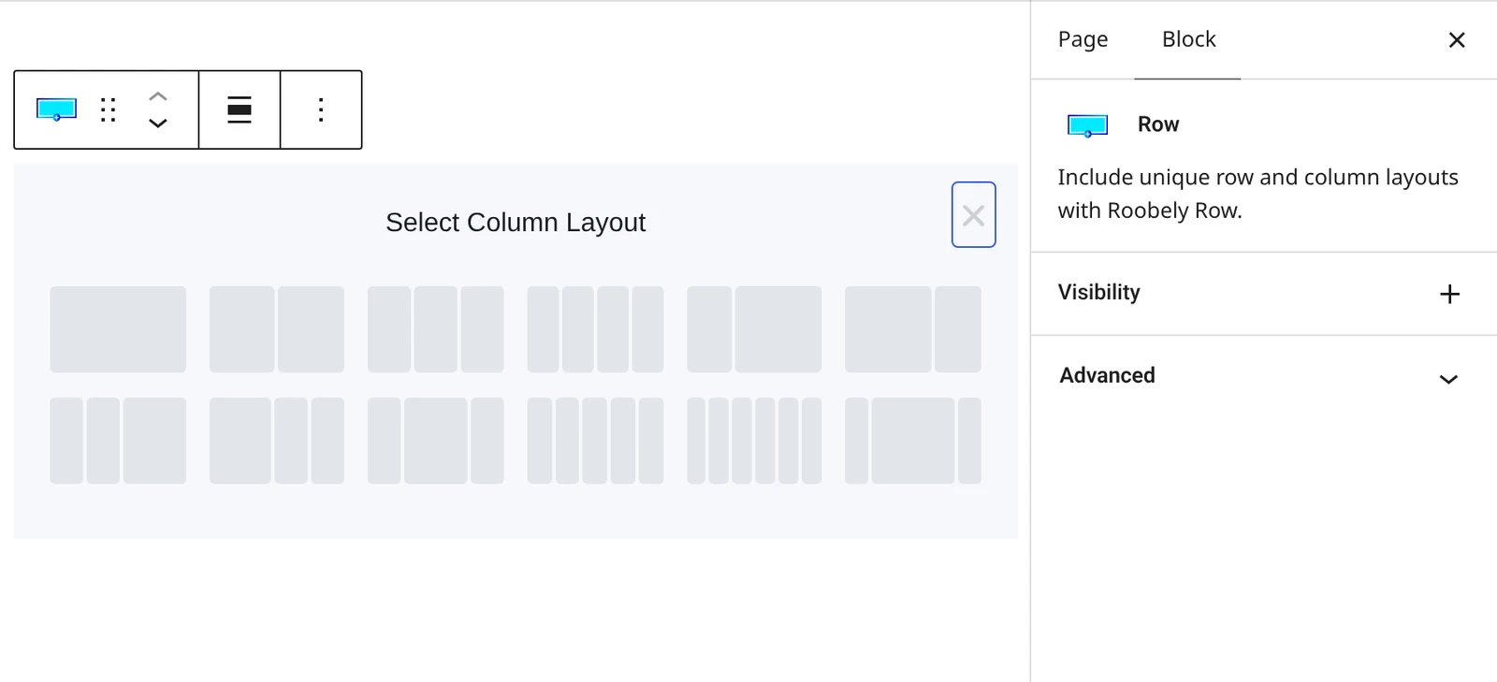
Task: Move block up with the up arrow
Action: click(x=158, y=96)
